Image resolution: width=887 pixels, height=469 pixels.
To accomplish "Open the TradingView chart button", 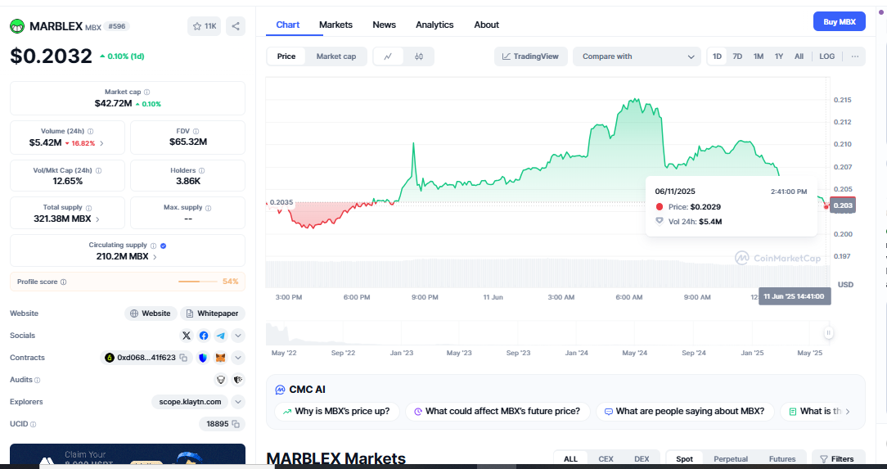I will pyautogui.click(x=530, y=56).
